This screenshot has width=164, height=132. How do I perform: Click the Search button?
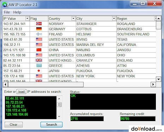pos(51,125)
